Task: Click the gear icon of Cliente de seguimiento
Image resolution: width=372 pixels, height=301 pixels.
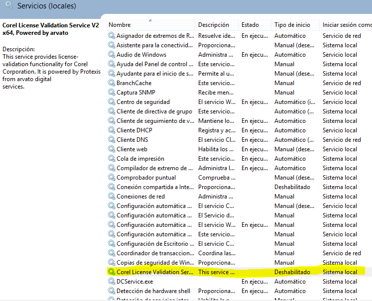Action: click(x=111, y=121)
